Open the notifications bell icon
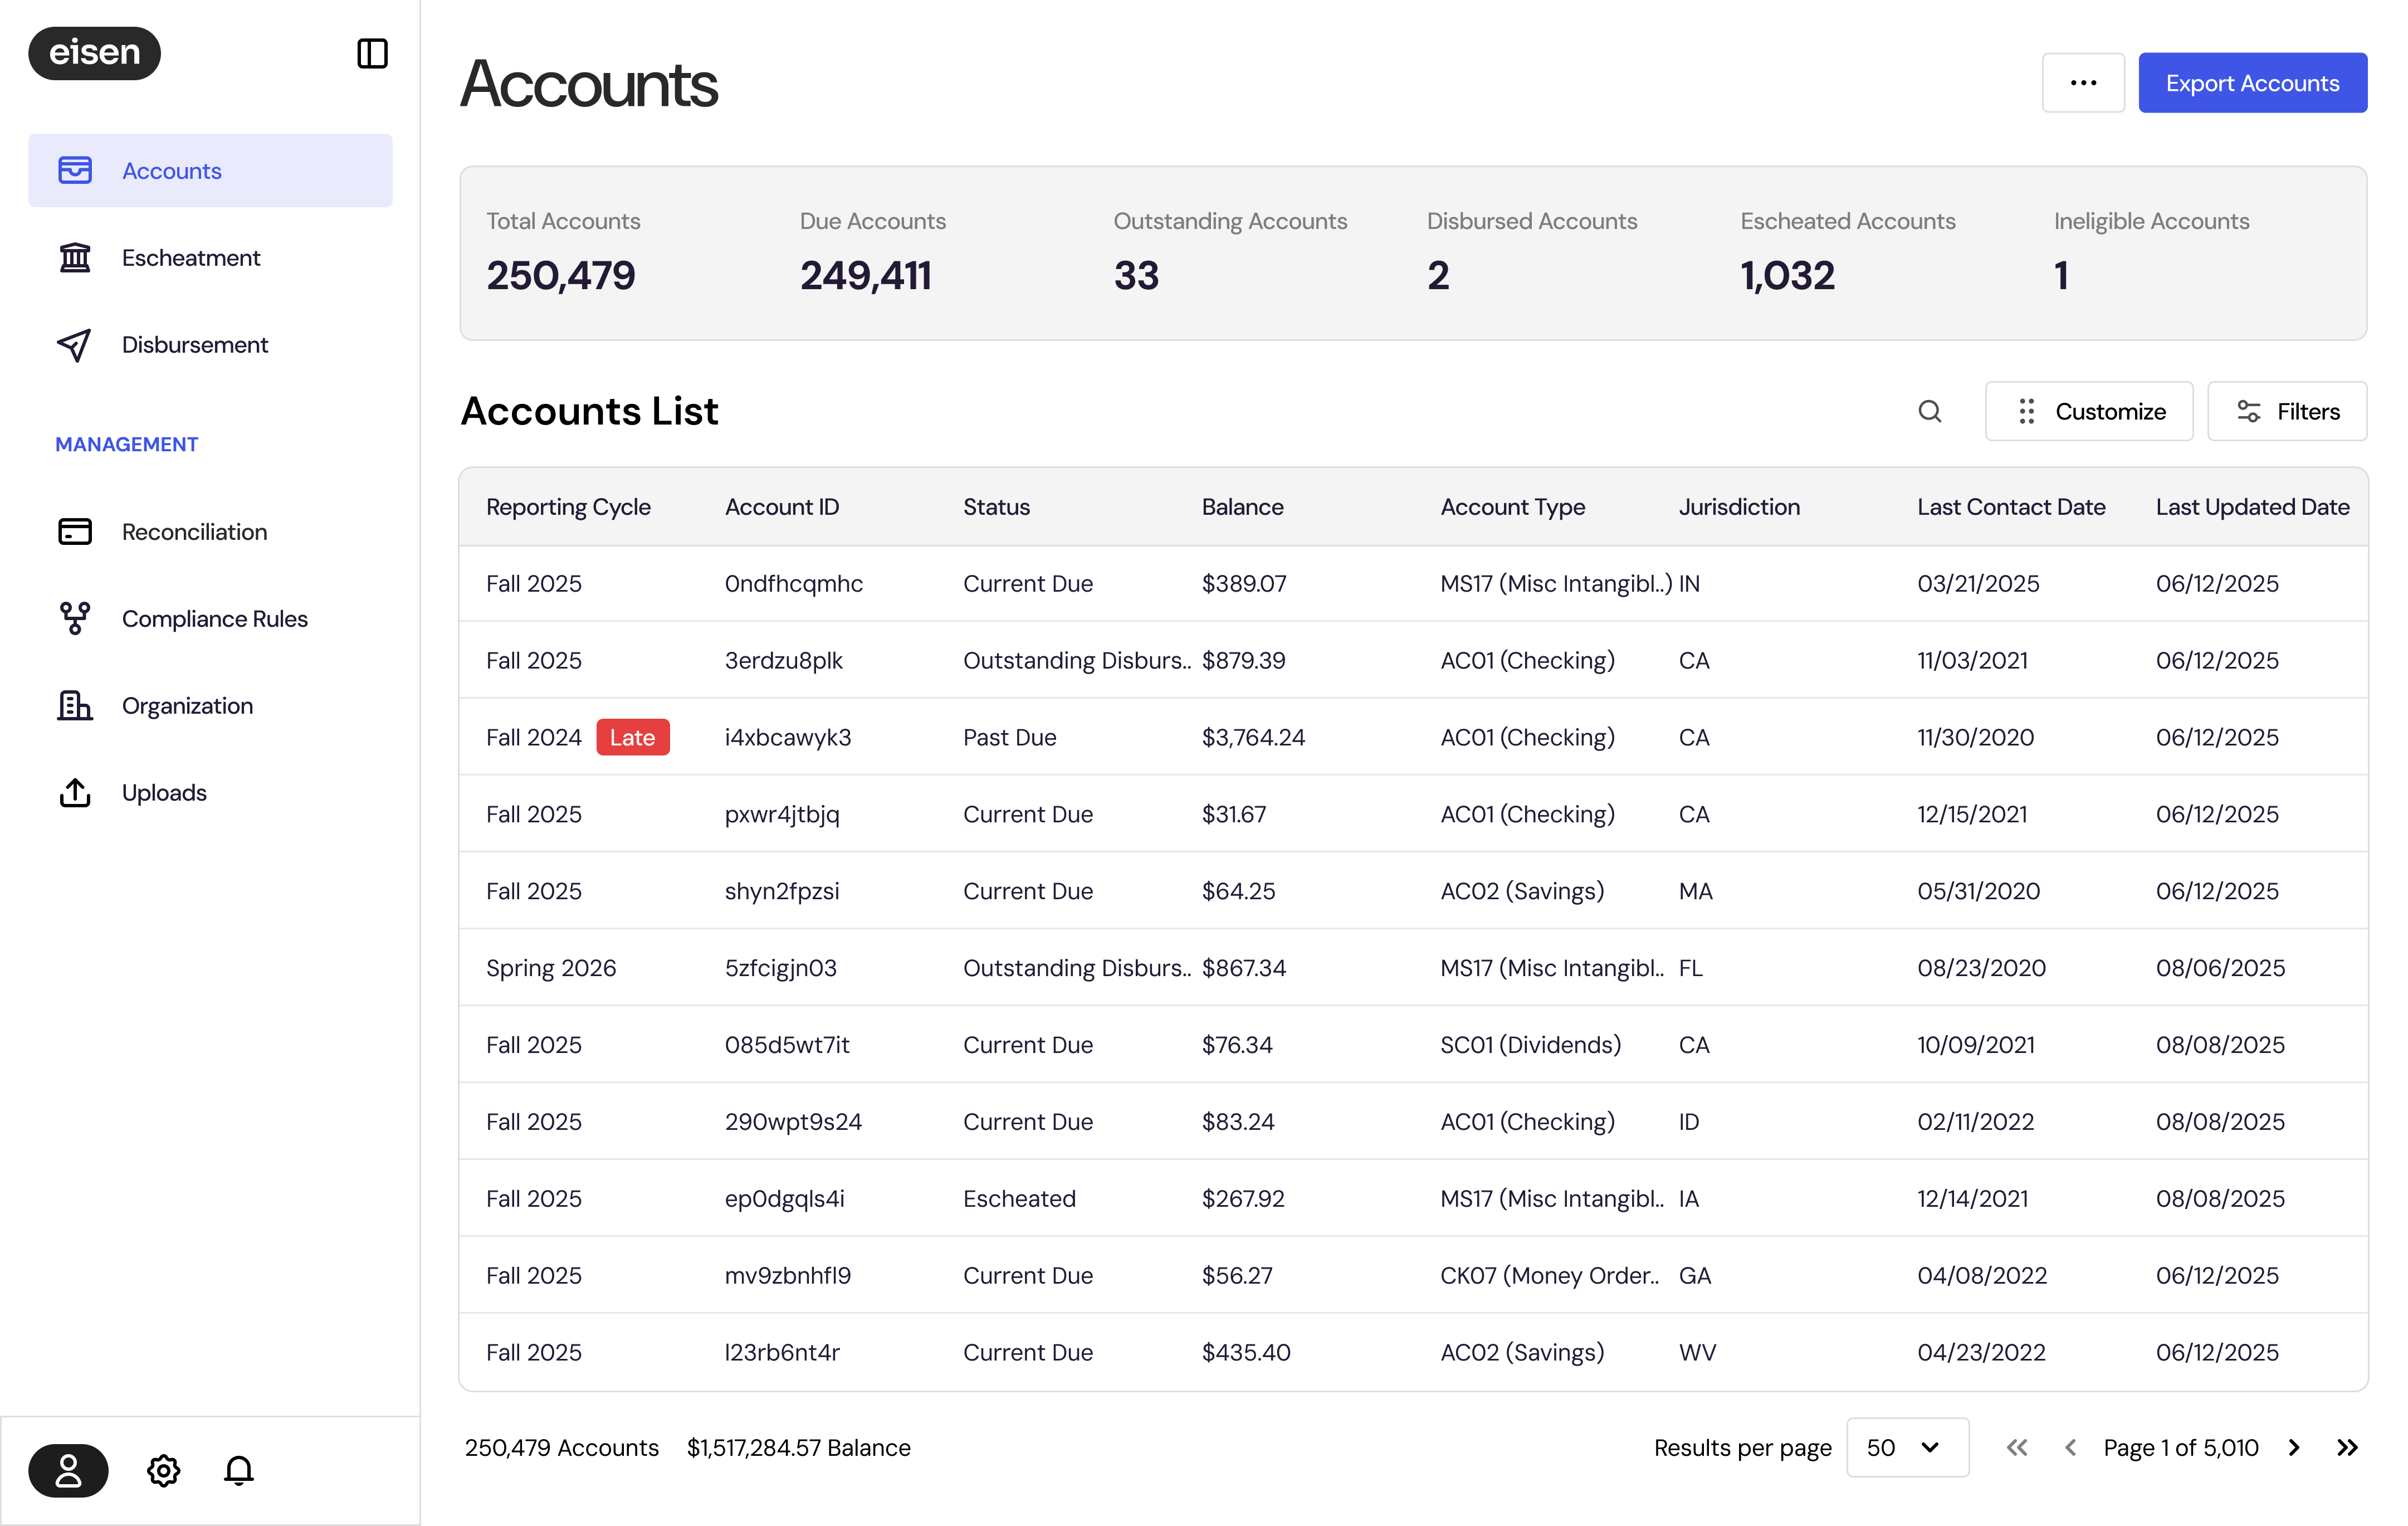Image resolution: width=2408 pixels, height=1526 pixels. [238, 1470]
